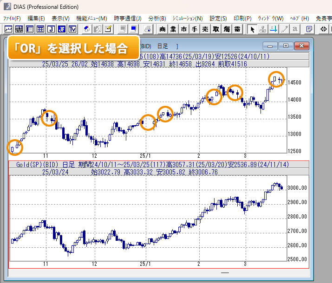332x283 pixels.
Task: Click the blue 'JF' toolbar icon
Action: coord(61,29)
